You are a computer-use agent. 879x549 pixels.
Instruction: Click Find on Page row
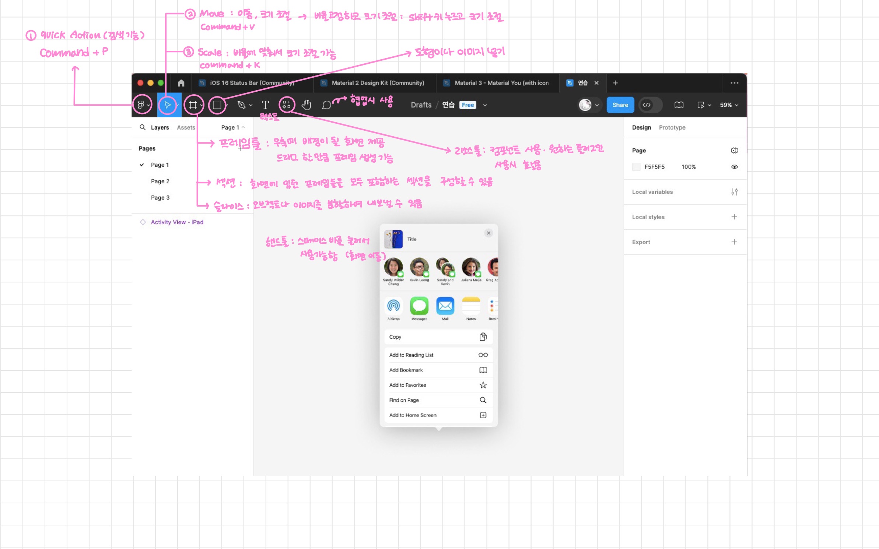click(438, 400)
